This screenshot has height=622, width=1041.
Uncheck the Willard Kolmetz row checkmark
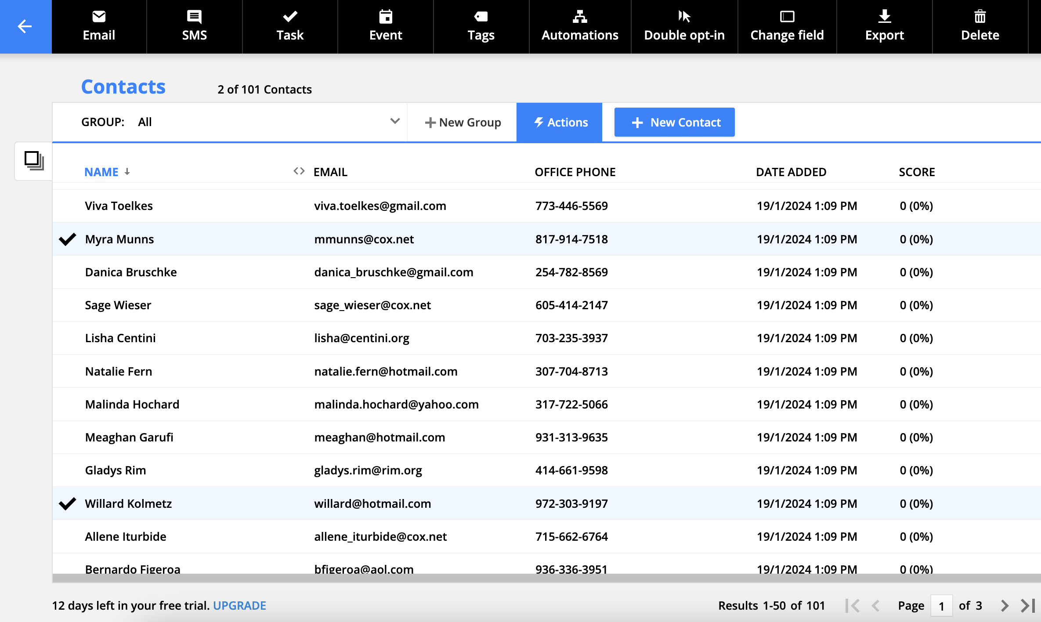pyautogui.click(x=68, y=503)
